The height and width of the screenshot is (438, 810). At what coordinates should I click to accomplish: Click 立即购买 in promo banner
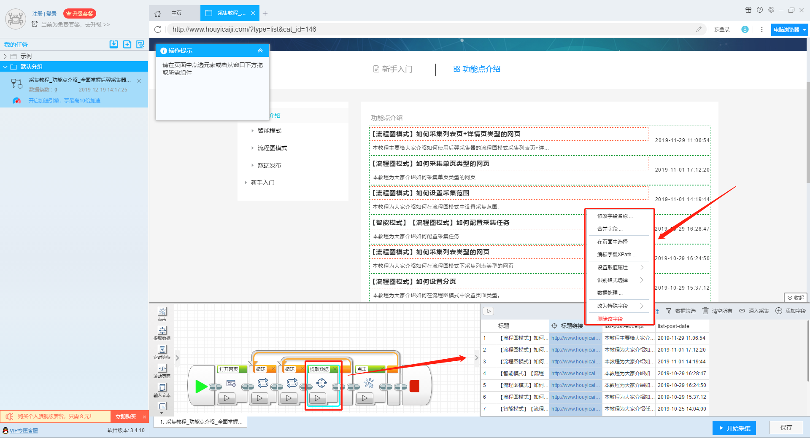(x=126, y=417)
